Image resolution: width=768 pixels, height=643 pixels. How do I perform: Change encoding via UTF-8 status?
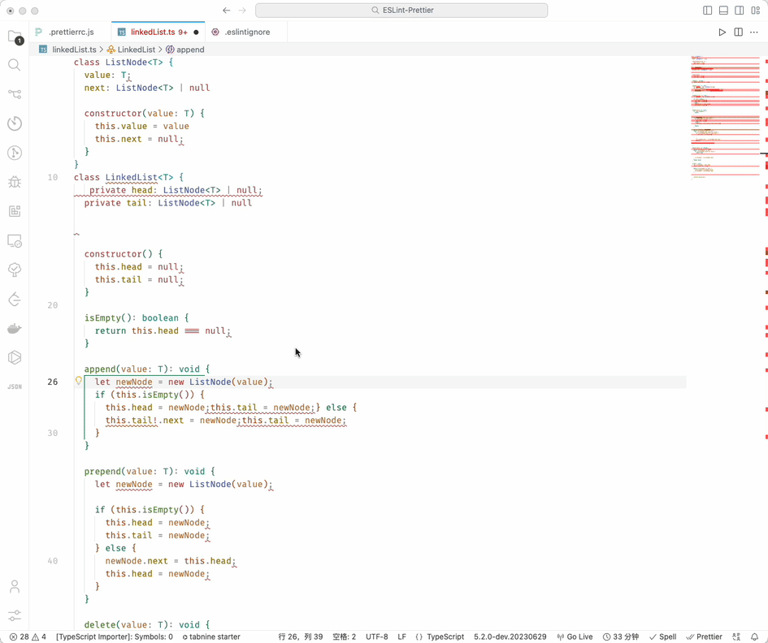(x=376, y=637)
